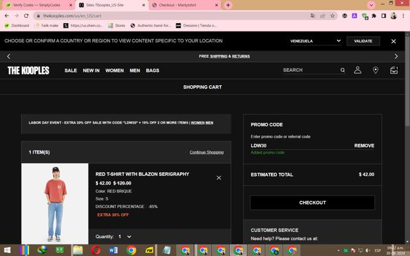This screenshot has width=410, height=256.
Task: Click the MEN link in Labor Day banner
Action: (x=209, y=123)
